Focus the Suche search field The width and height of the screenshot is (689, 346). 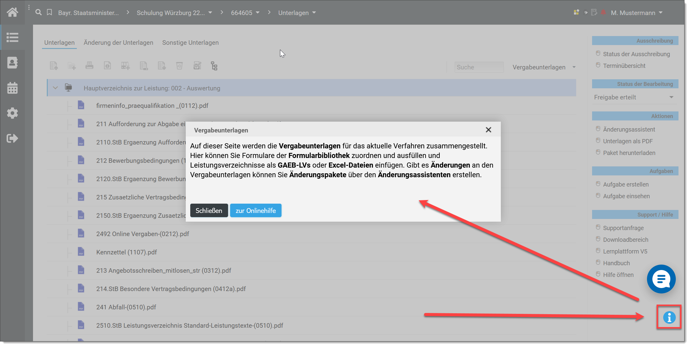point(479,67)
